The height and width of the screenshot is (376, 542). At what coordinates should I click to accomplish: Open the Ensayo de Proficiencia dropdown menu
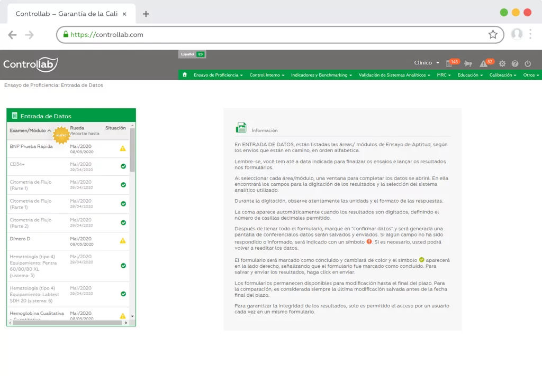(x=218, y=75)
